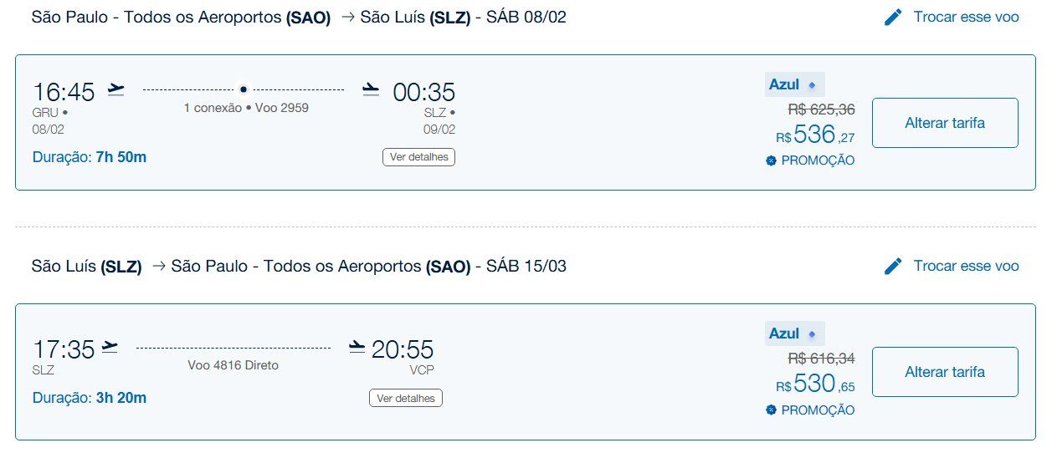Click the landing plane icon beside 00:35

click(x=371, y=89)
